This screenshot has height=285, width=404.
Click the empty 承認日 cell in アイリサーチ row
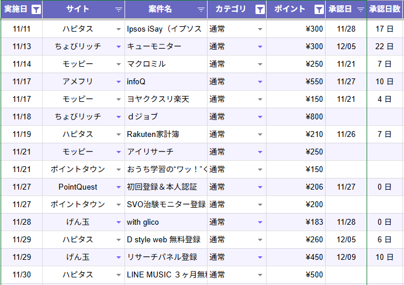346,152
